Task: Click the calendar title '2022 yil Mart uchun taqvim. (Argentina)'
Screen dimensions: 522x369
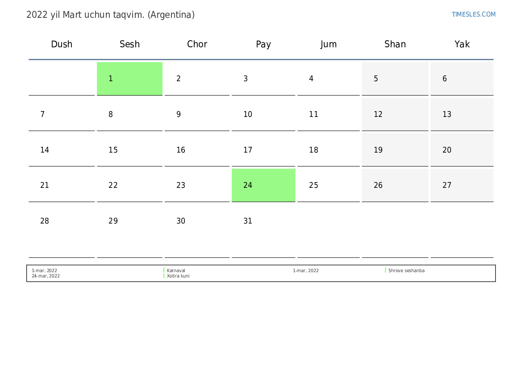Action: pyautogui.click(x=111, y=15)
